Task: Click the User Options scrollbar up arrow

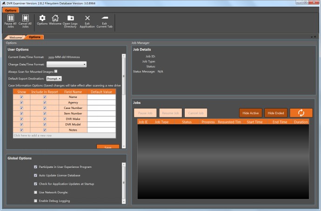Action: point(124,56)
